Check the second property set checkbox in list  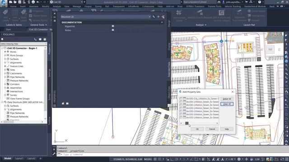(181, 102)
